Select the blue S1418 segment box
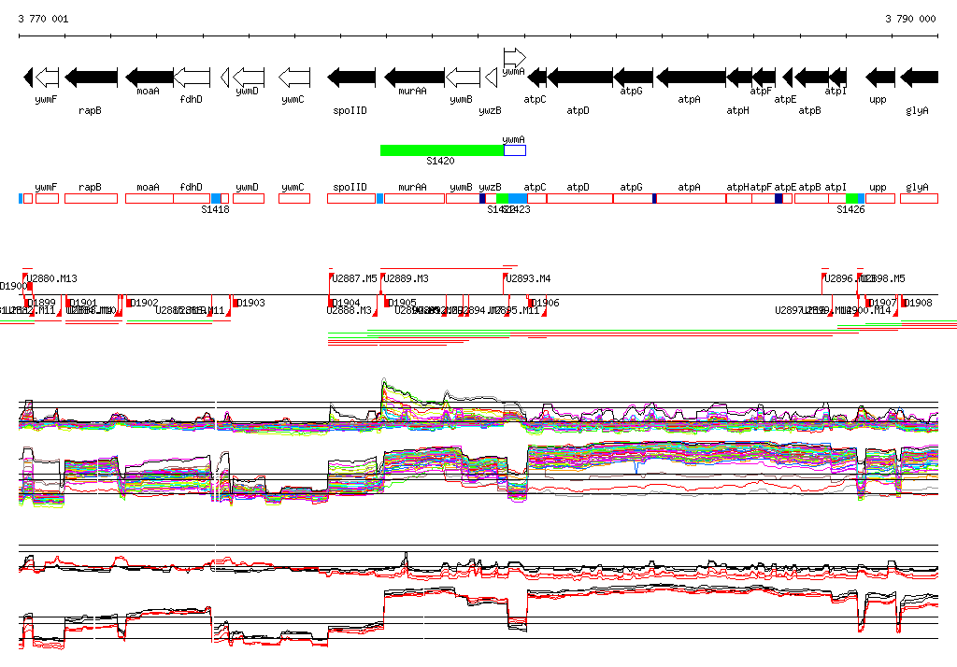The width and height of the screenshot is (957, 667). (x=216, y=198)
